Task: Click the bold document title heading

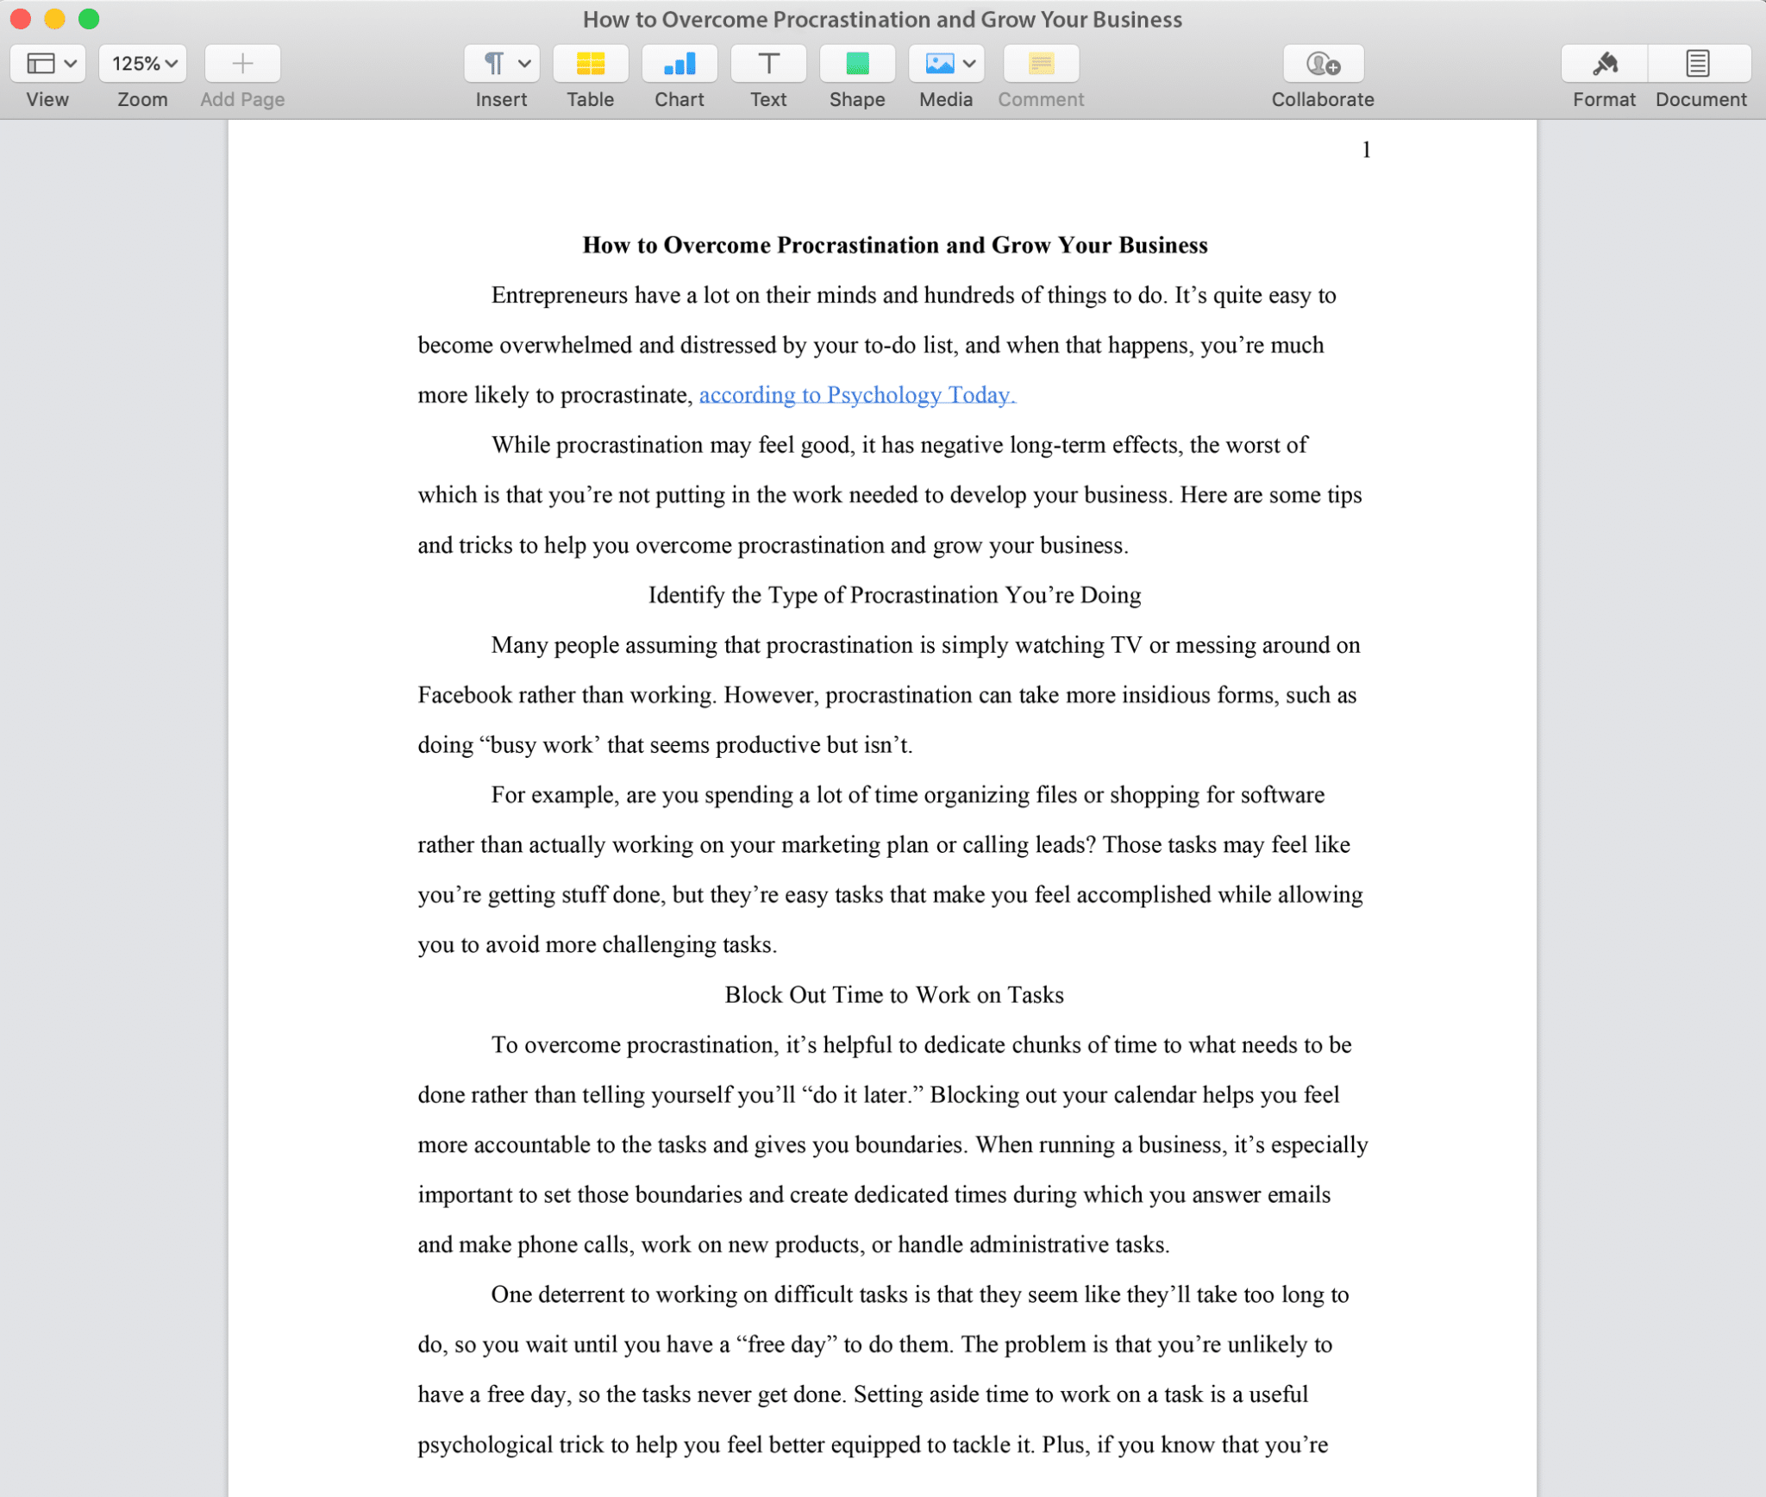Action: coord(894,245)
